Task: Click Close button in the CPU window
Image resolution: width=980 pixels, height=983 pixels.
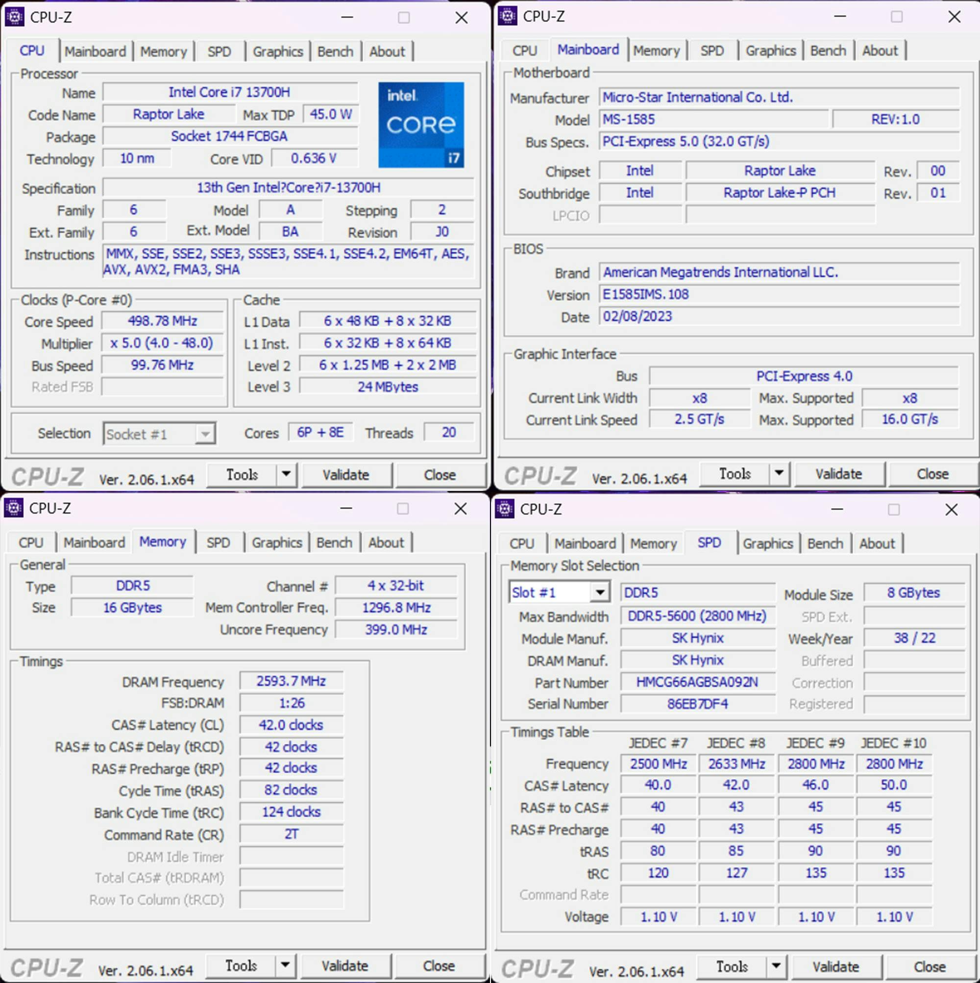Action: click(x=440, y=475)
